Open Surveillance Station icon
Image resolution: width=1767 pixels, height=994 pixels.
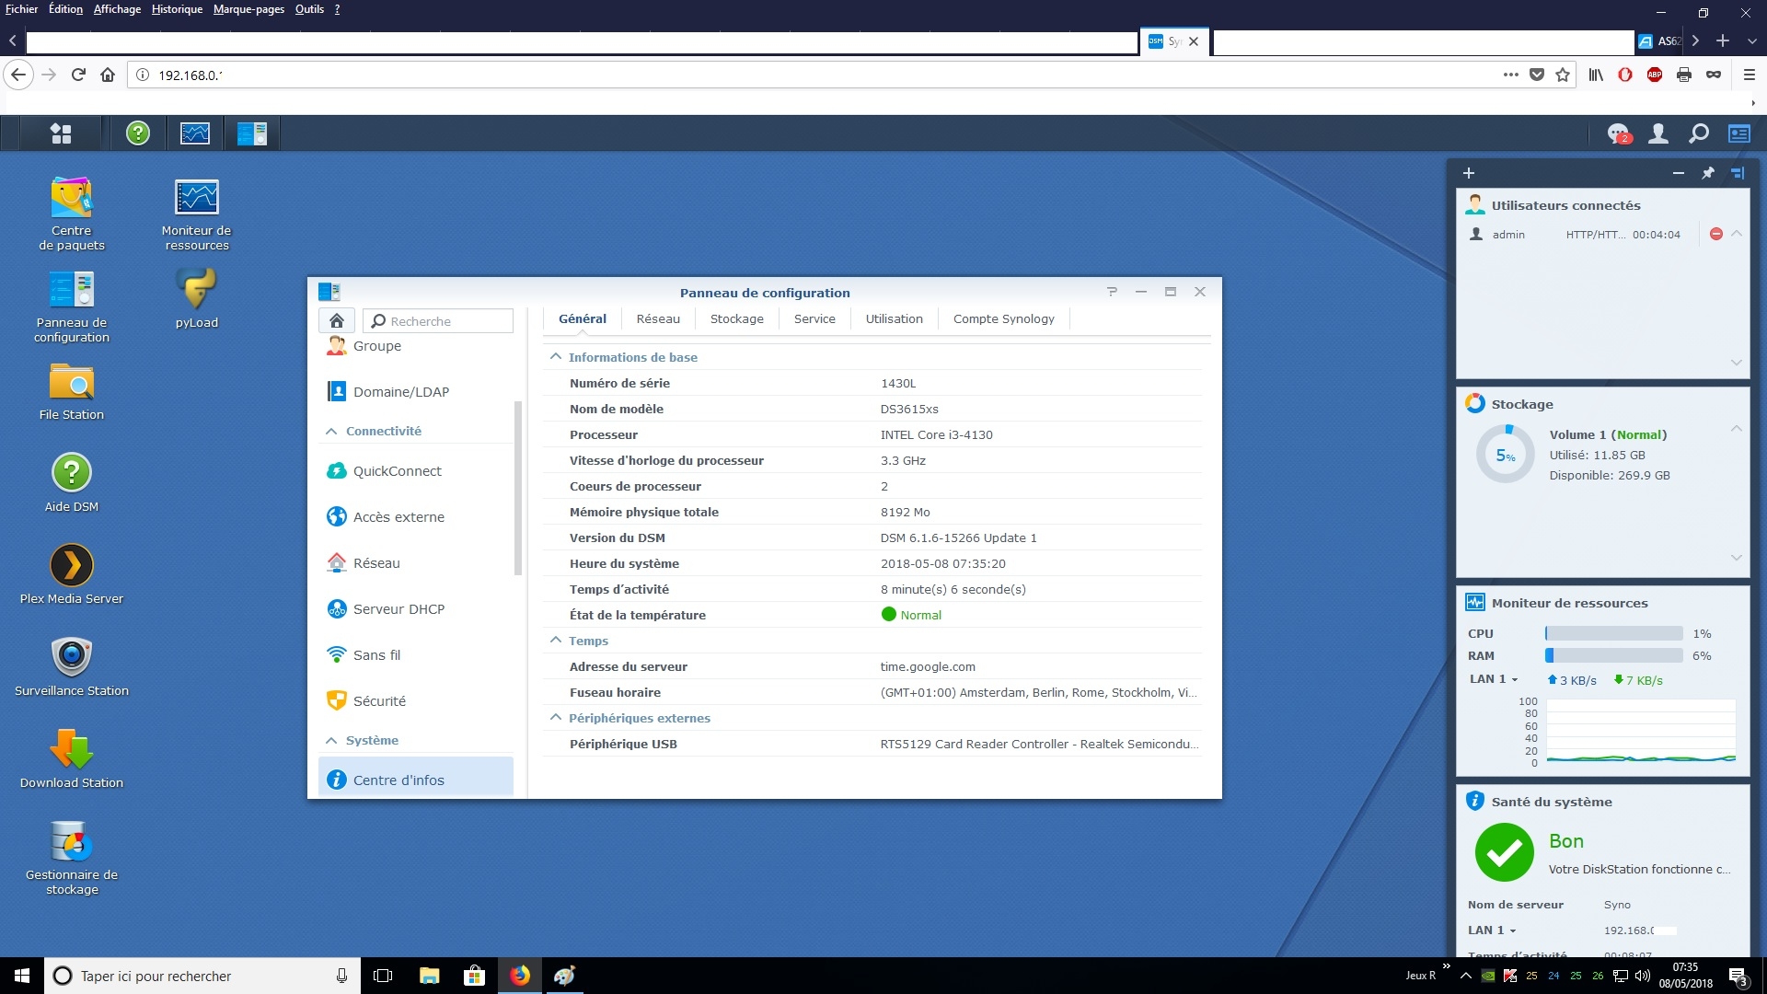click(x=72, y=666)
